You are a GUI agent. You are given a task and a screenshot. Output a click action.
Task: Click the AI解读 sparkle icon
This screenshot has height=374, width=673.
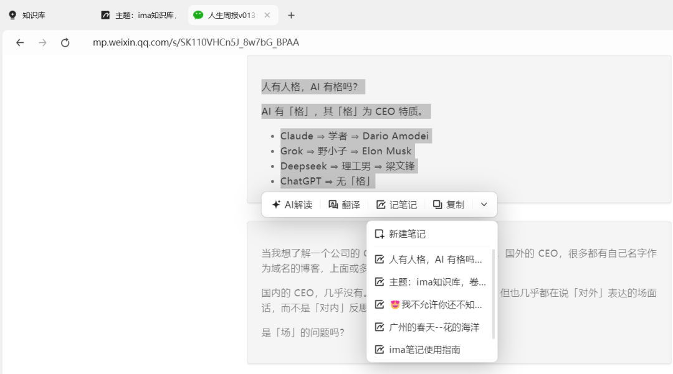point(276,205)
